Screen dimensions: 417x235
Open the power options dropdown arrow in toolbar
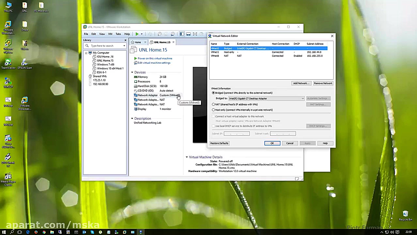click(x=142, y=34)
